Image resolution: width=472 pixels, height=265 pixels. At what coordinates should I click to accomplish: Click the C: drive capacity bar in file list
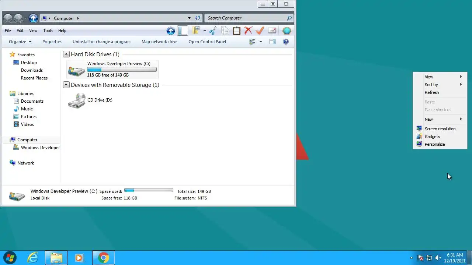[122, 70]
